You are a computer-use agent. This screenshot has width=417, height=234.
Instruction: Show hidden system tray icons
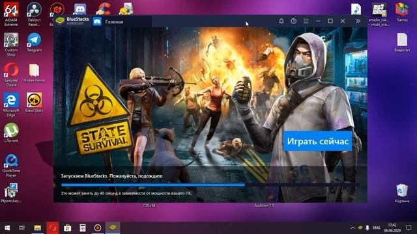point(352,227)
